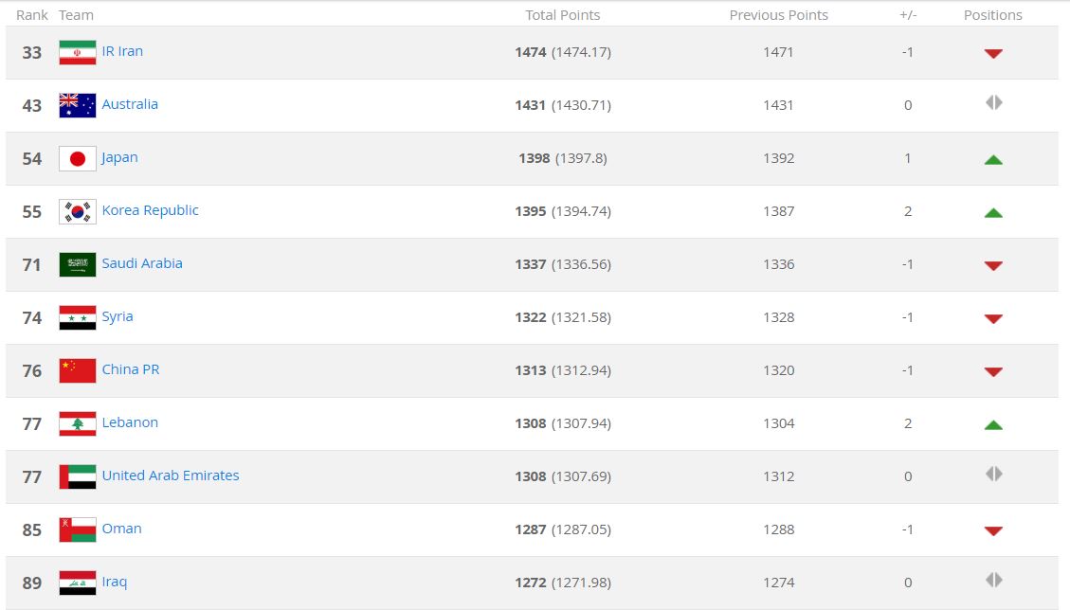
Task: Click the Saudi Arabia flag icon
Action: click(77, 264)
